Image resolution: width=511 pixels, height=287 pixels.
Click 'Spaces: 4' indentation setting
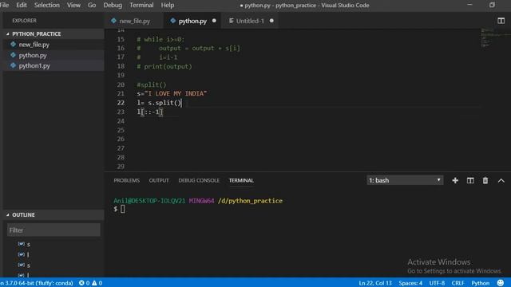pos(410,283)
